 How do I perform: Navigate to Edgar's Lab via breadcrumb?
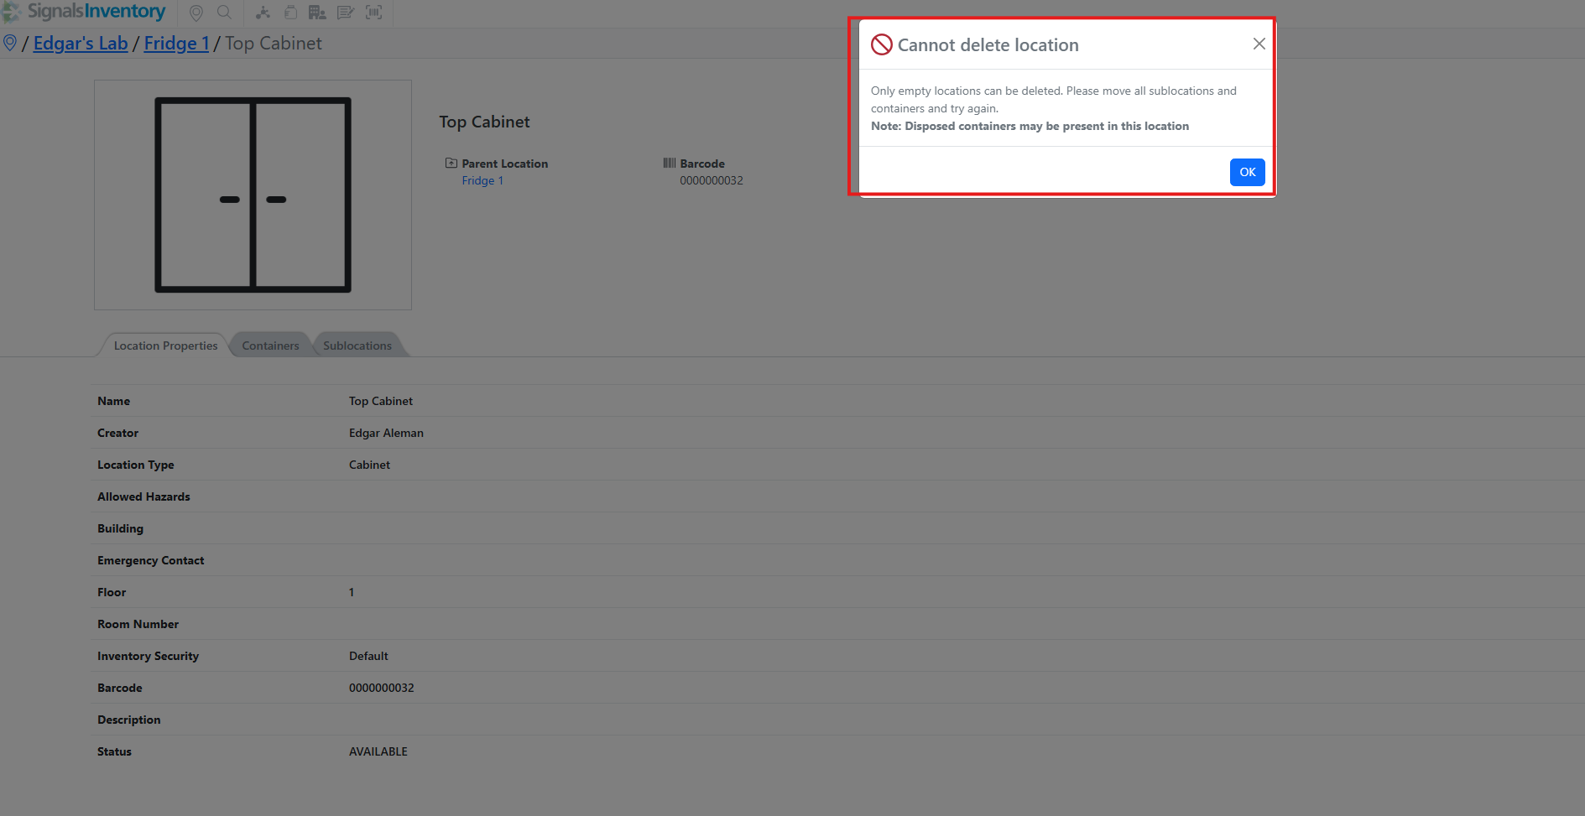[x=81, y=43]
